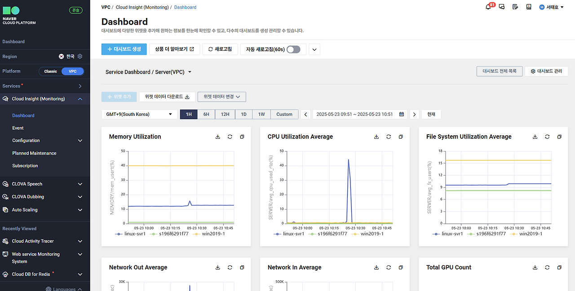The height and width of the screenshot is (291, 575).
Task: Click the Region settings gear icon
Action: click(80, 57)
